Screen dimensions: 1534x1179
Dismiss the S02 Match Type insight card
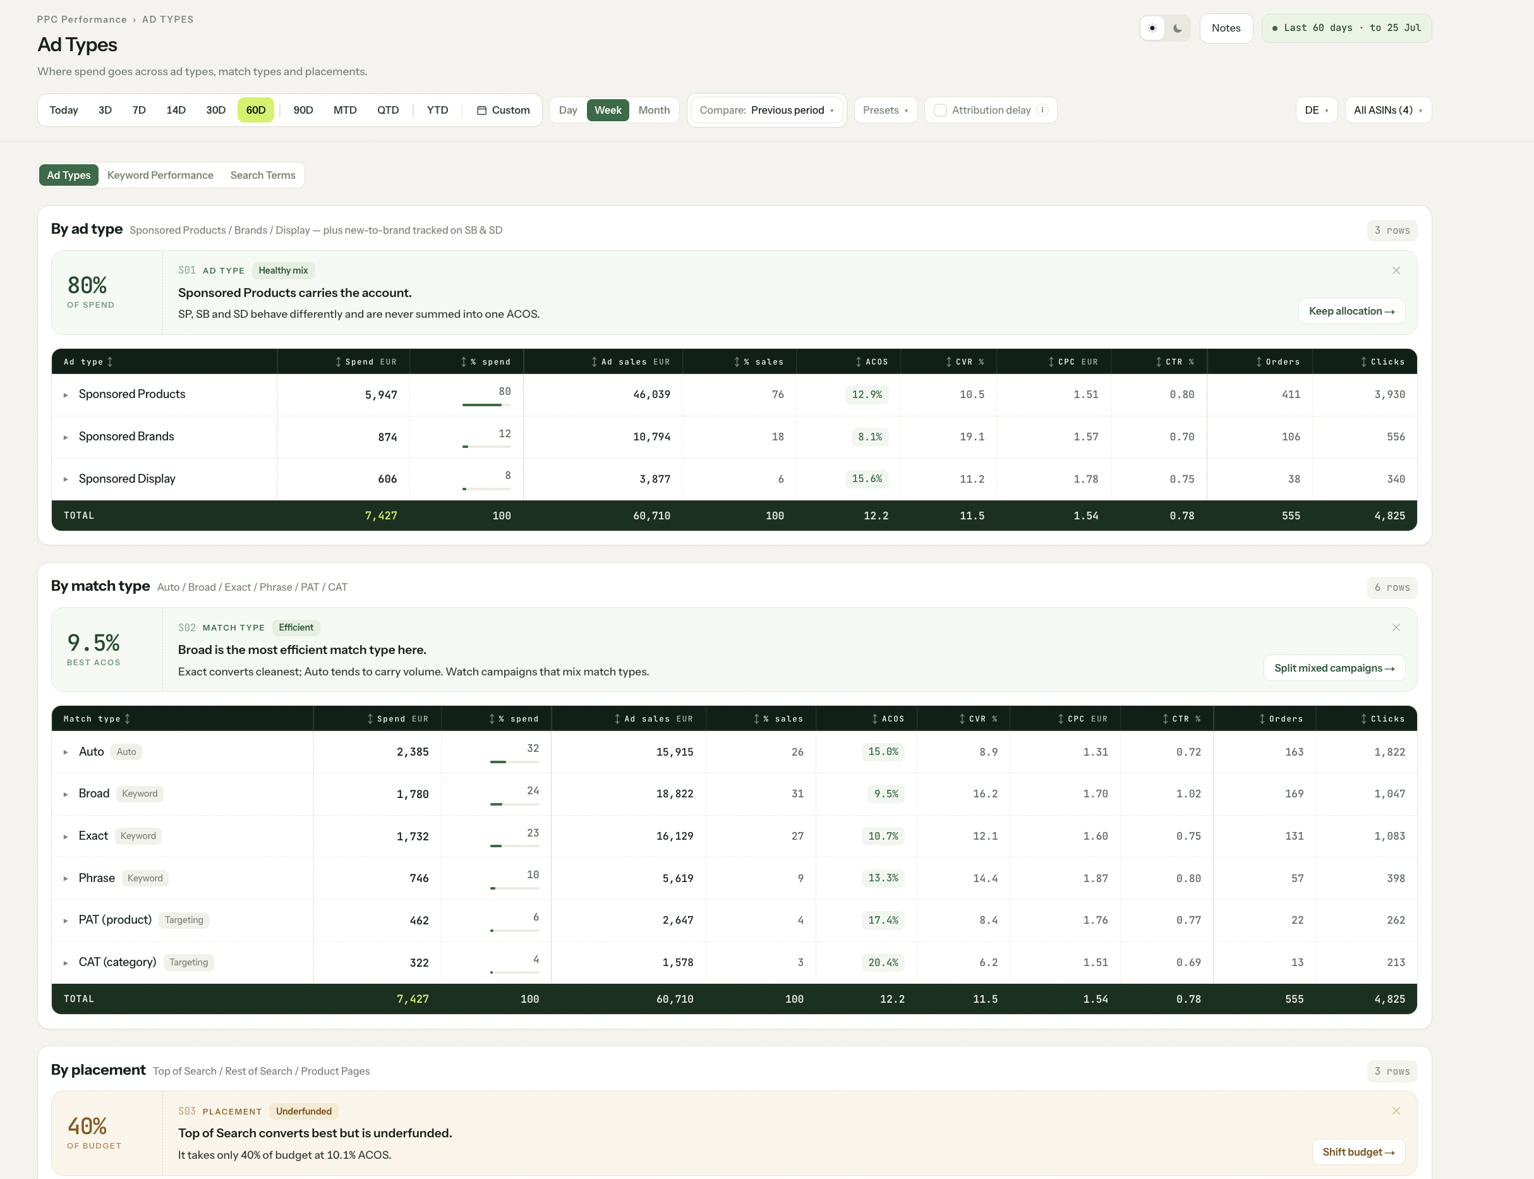click(1396, 627)
